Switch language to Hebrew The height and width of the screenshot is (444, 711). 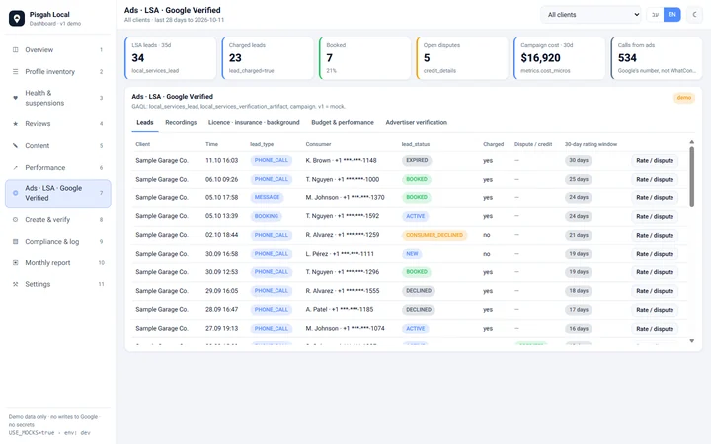(655, 15)
